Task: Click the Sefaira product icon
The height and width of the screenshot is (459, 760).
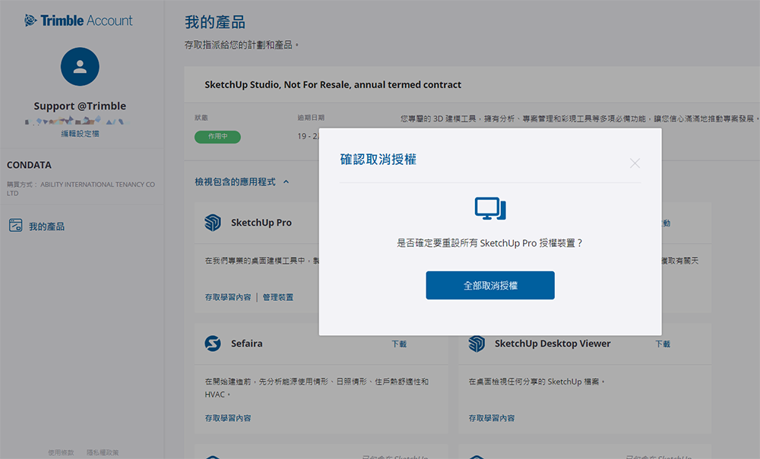Action: (x=213, y=343)
